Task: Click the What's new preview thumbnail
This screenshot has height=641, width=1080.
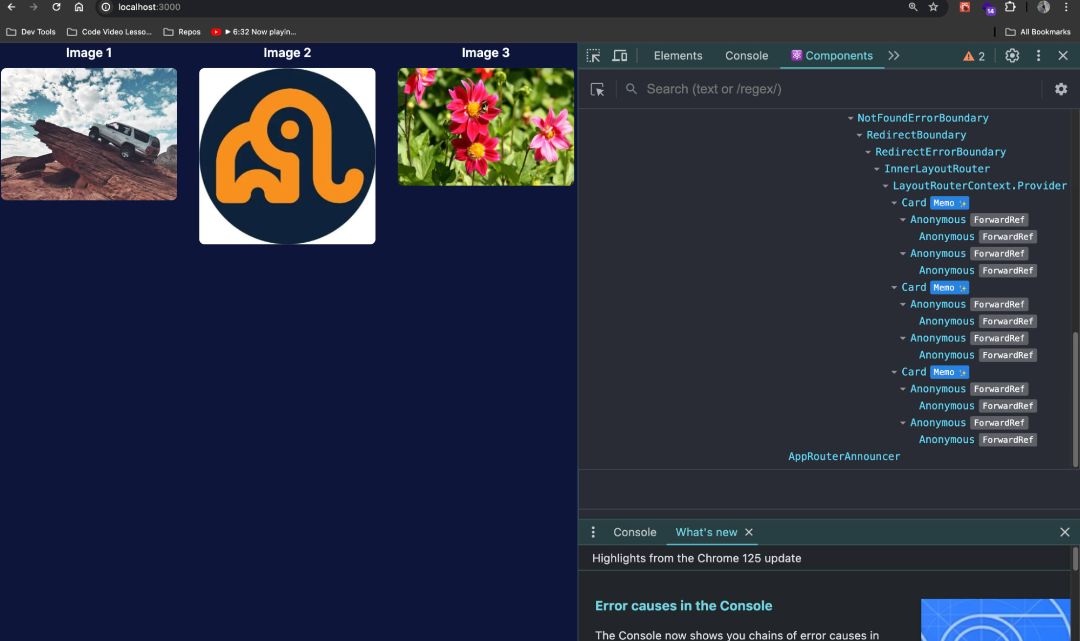Action: click(996, 620)
